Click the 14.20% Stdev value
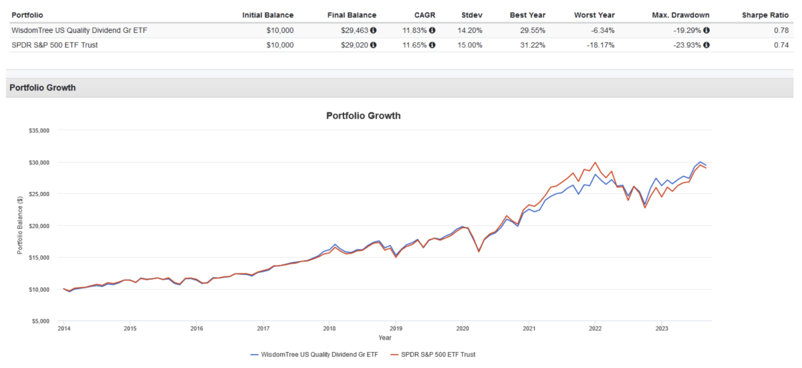802x368 pixels. tap(469, 30)
